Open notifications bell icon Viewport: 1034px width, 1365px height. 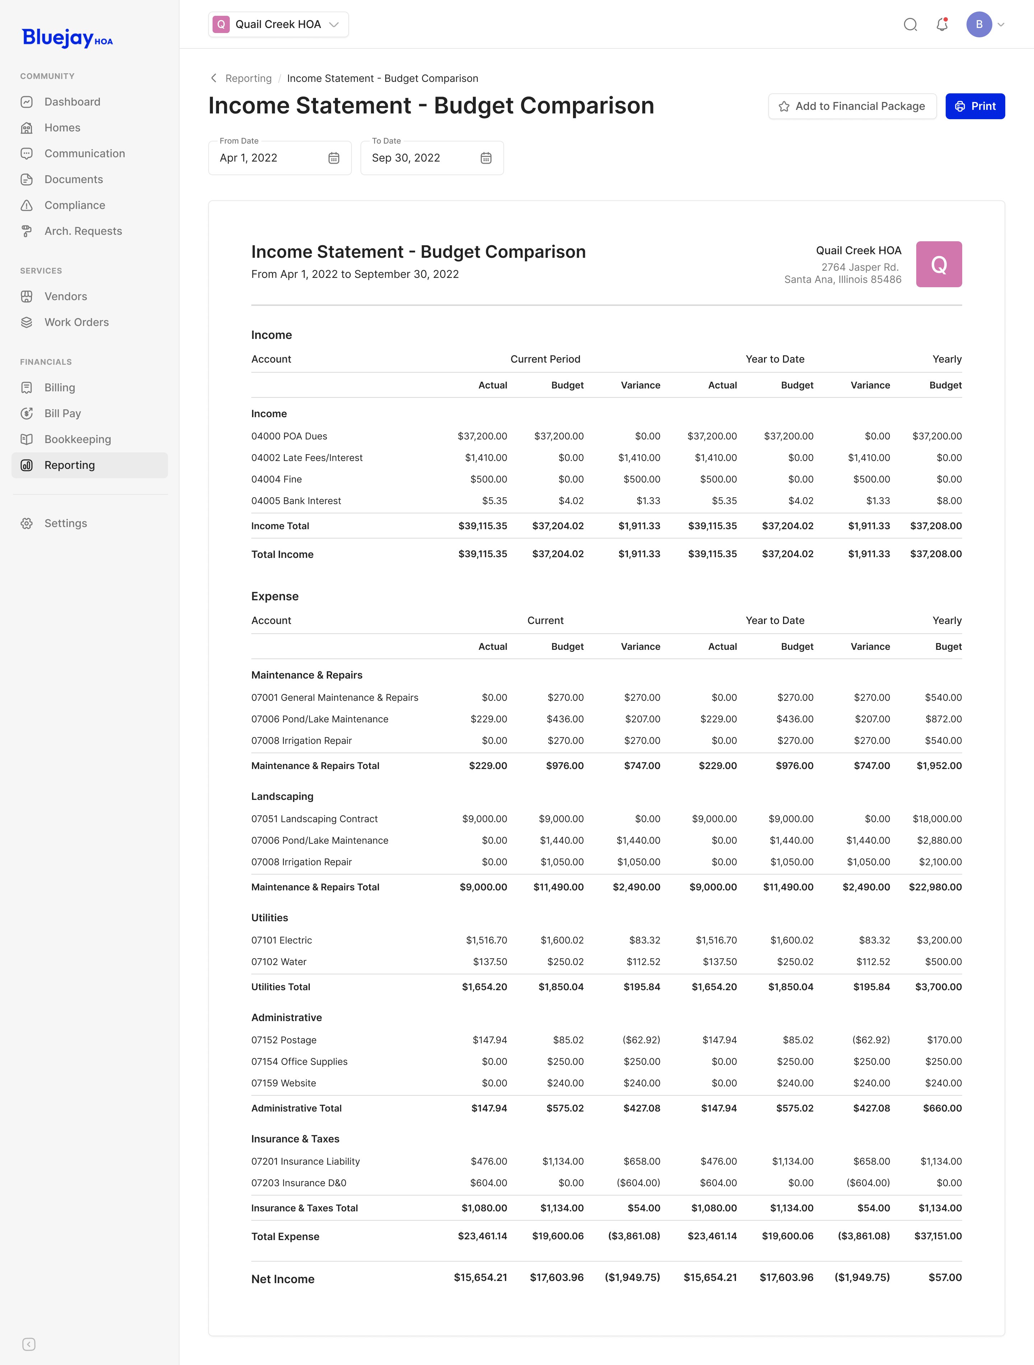tap(941, 25)
